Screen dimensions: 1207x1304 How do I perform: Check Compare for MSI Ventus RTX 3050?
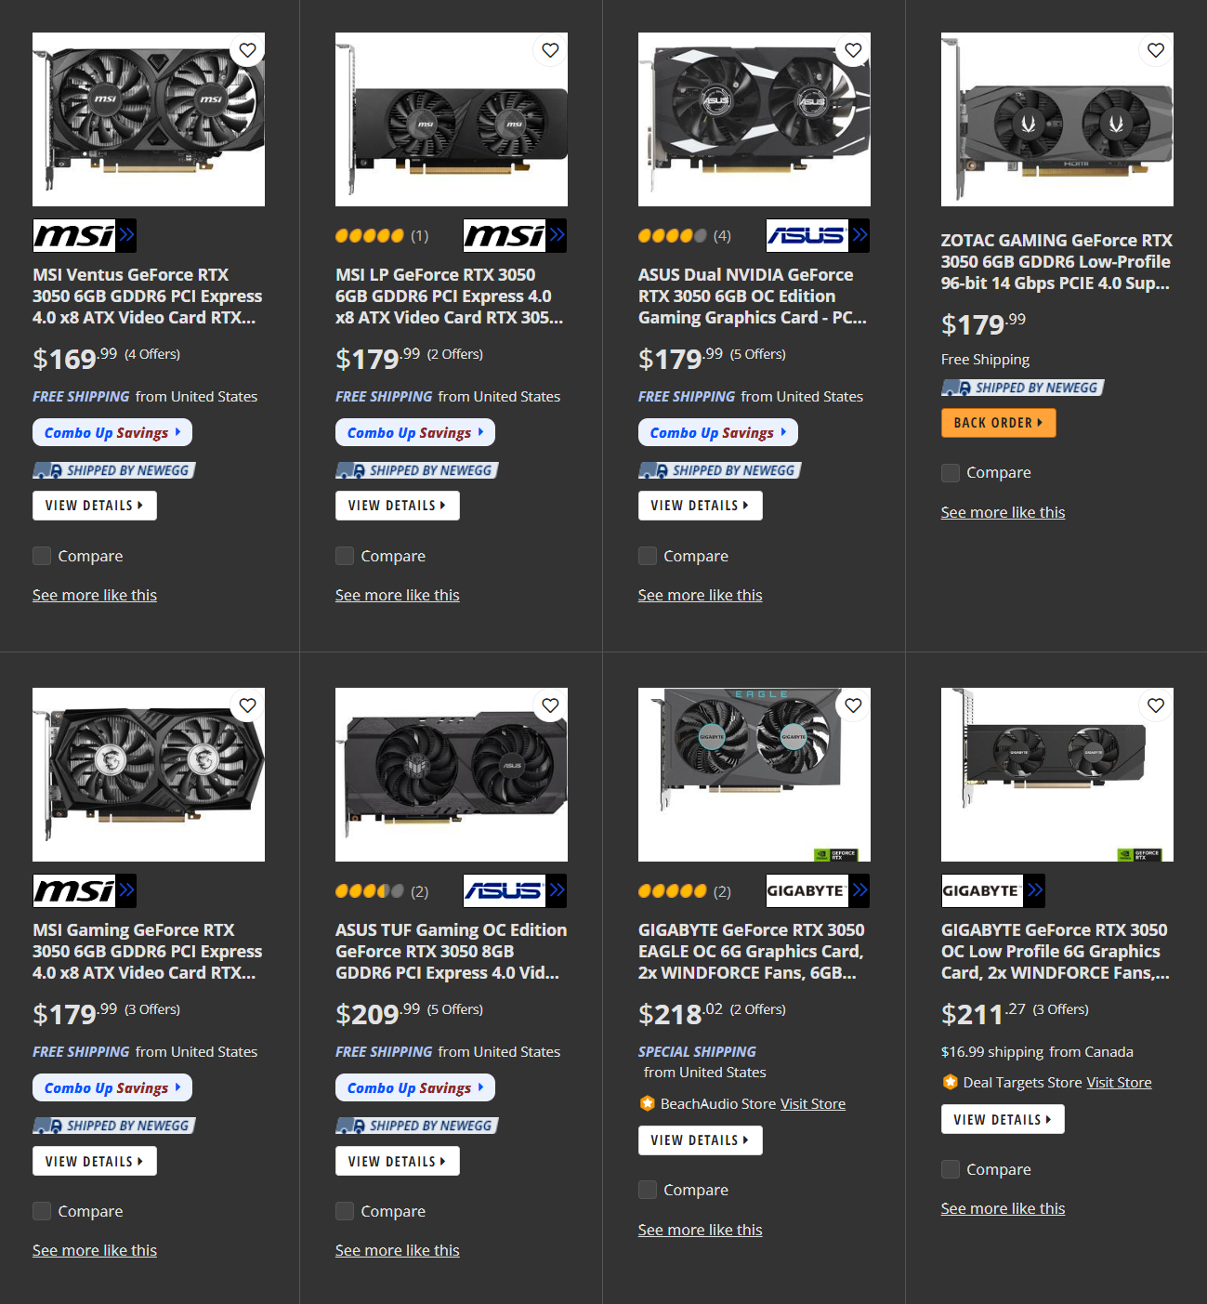42,556
